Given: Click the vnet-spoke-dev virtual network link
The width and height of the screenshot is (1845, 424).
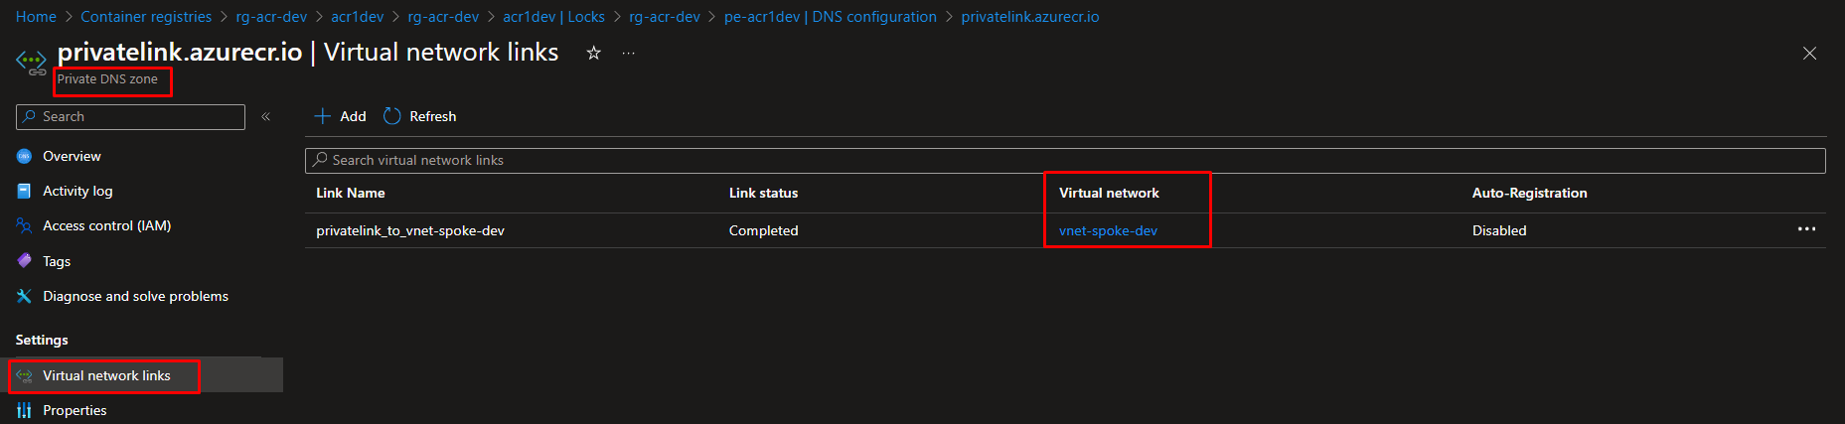Looking at the screenshot, I should (1108, 230).
